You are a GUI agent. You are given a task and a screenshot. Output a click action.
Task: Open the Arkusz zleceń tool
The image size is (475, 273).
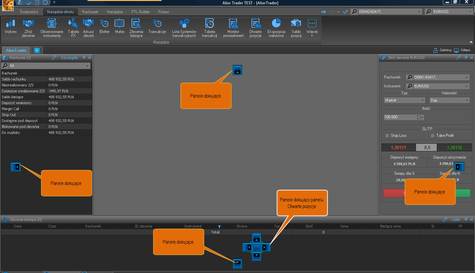(88, 28)
